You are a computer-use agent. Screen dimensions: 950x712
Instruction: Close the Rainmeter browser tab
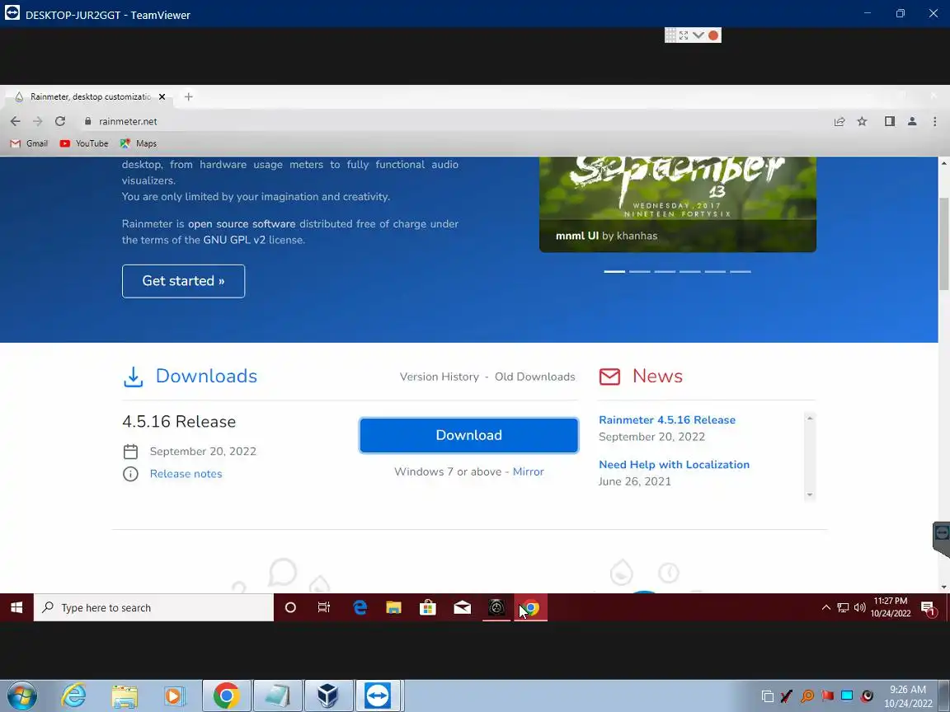162,97
